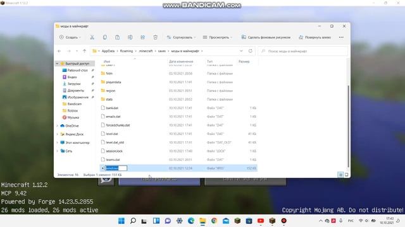405x227 pixels.
Task: Open the Сортировать (Sort) dropdown
Action: click(x=181, y=37)
